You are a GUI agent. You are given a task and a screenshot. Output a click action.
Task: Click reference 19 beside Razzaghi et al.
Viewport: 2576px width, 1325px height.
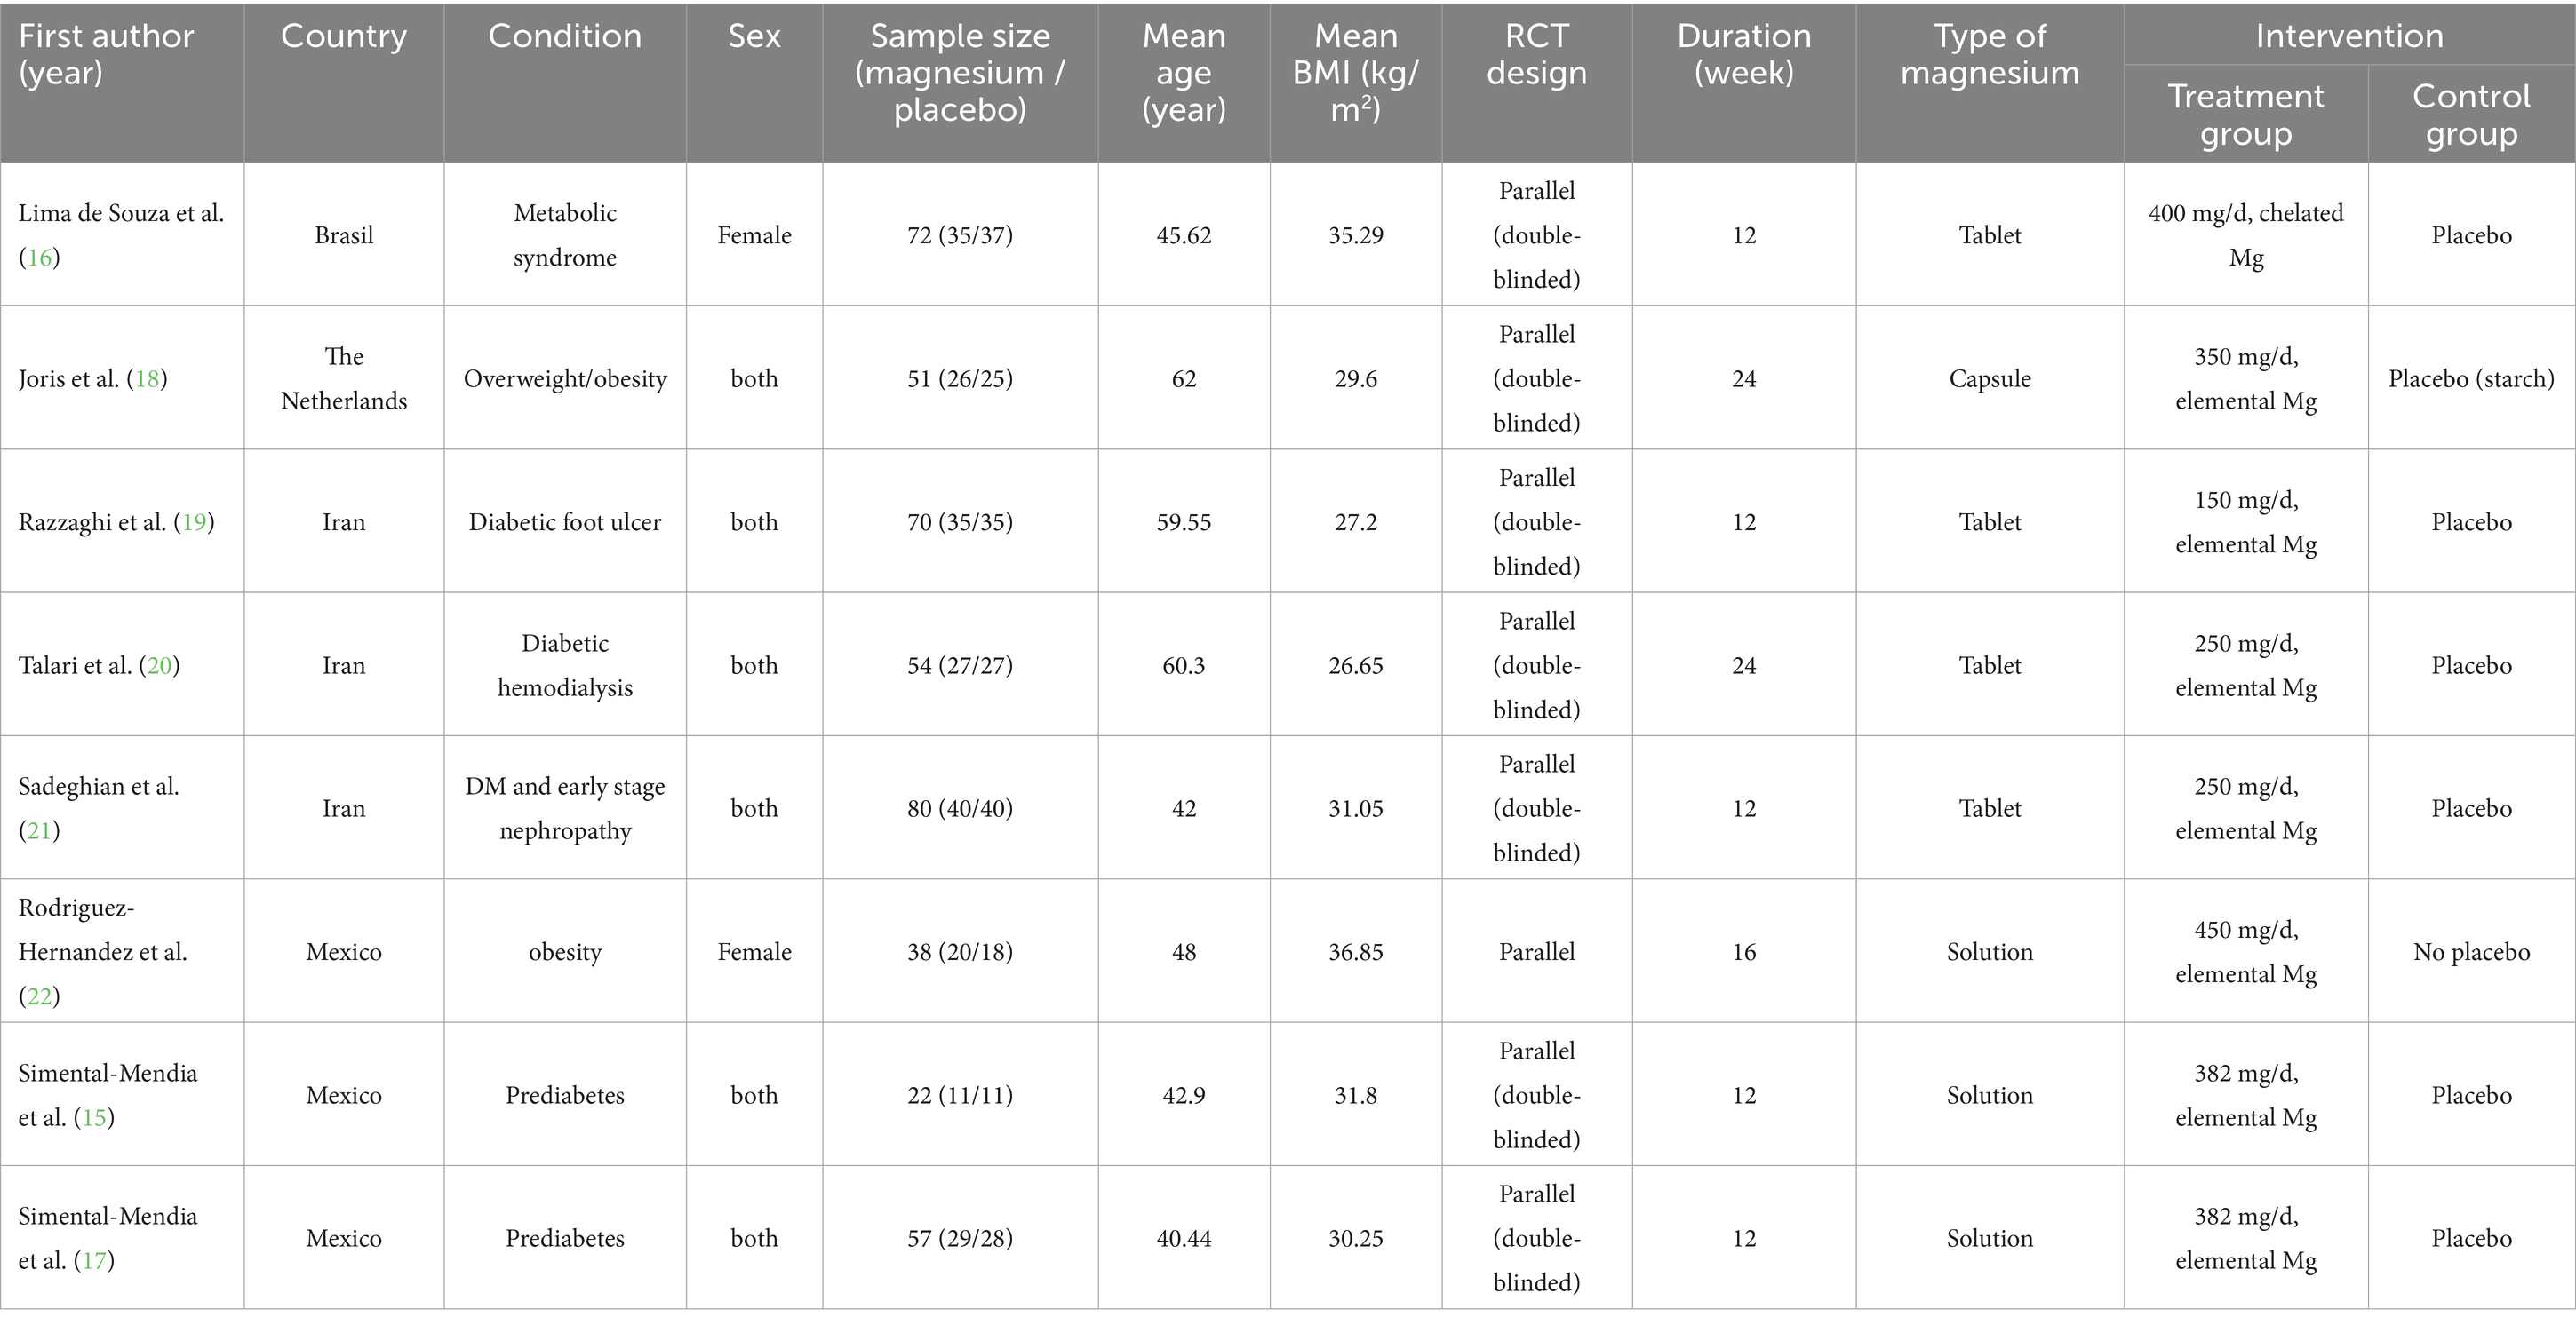click(x=194, y=521)
